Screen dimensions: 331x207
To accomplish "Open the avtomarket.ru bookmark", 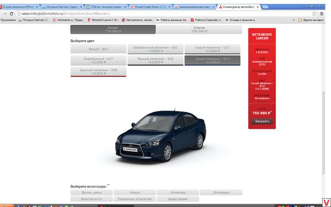I will coord(68,20).
